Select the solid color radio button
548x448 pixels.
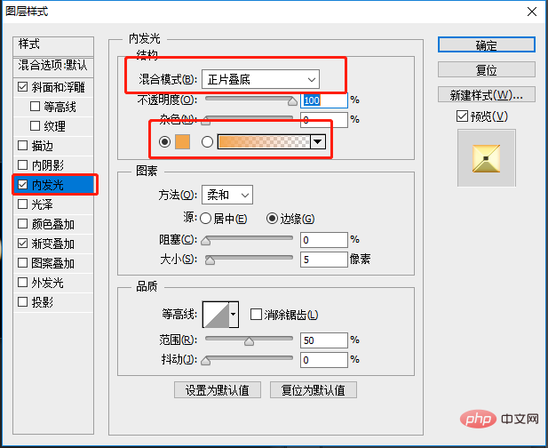(x=164, y=141)
